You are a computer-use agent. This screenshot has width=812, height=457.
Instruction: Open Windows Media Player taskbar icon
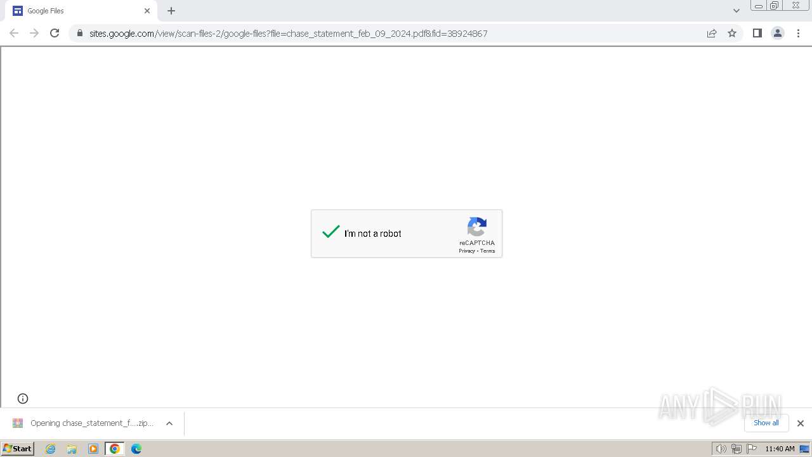point(93,449)
